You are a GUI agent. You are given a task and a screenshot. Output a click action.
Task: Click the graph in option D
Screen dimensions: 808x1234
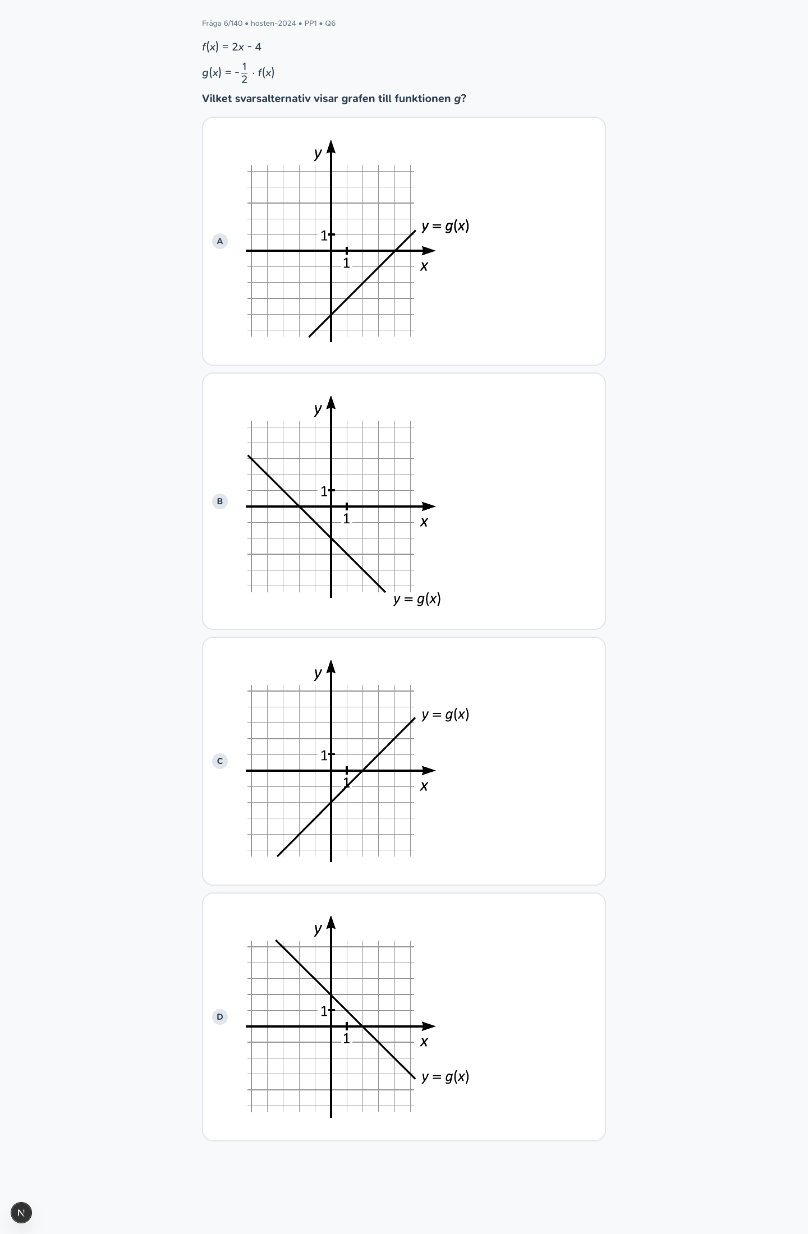pyautogui.click(x=357, y=1016)
